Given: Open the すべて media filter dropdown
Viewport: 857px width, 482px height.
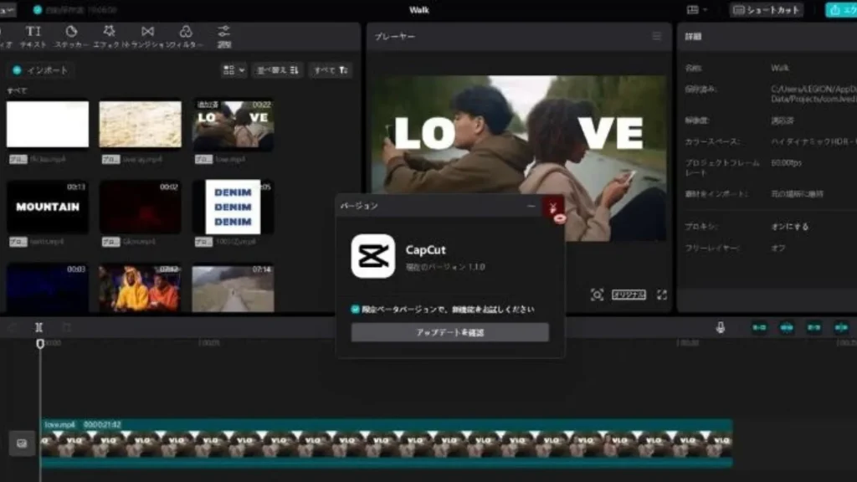Looking at the screenshot, I should 329,70.
